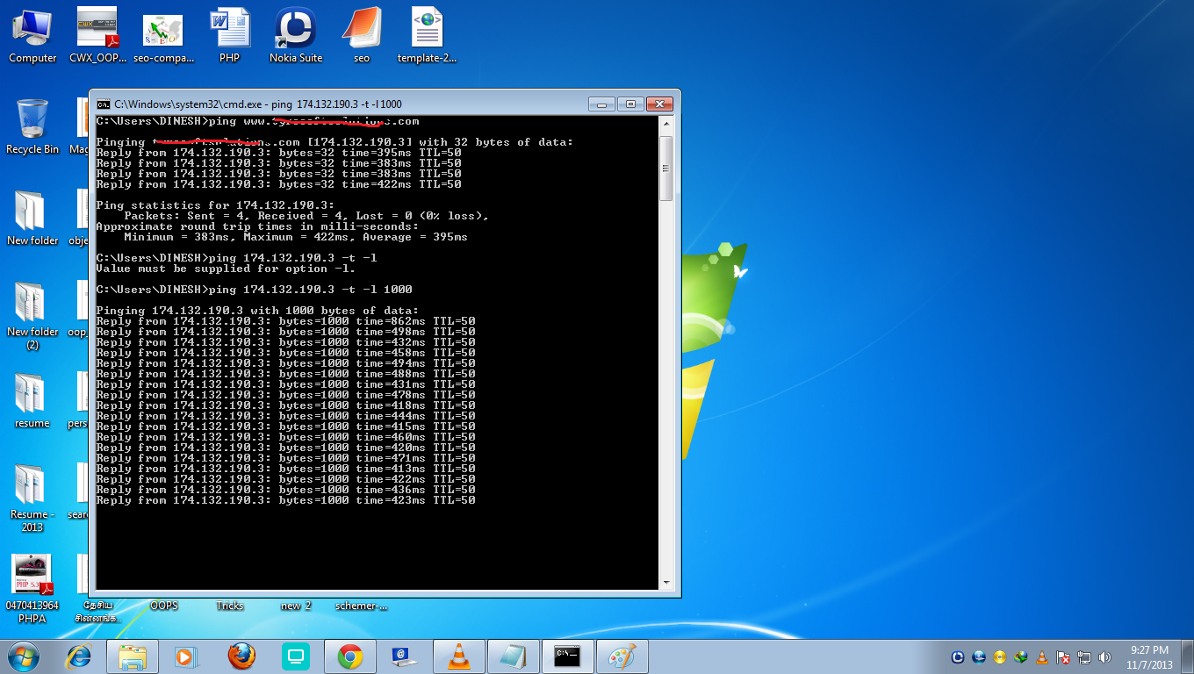The image size is (1194, 674).
Task: Select the OOPS desktop label
Action: [164, 606]
